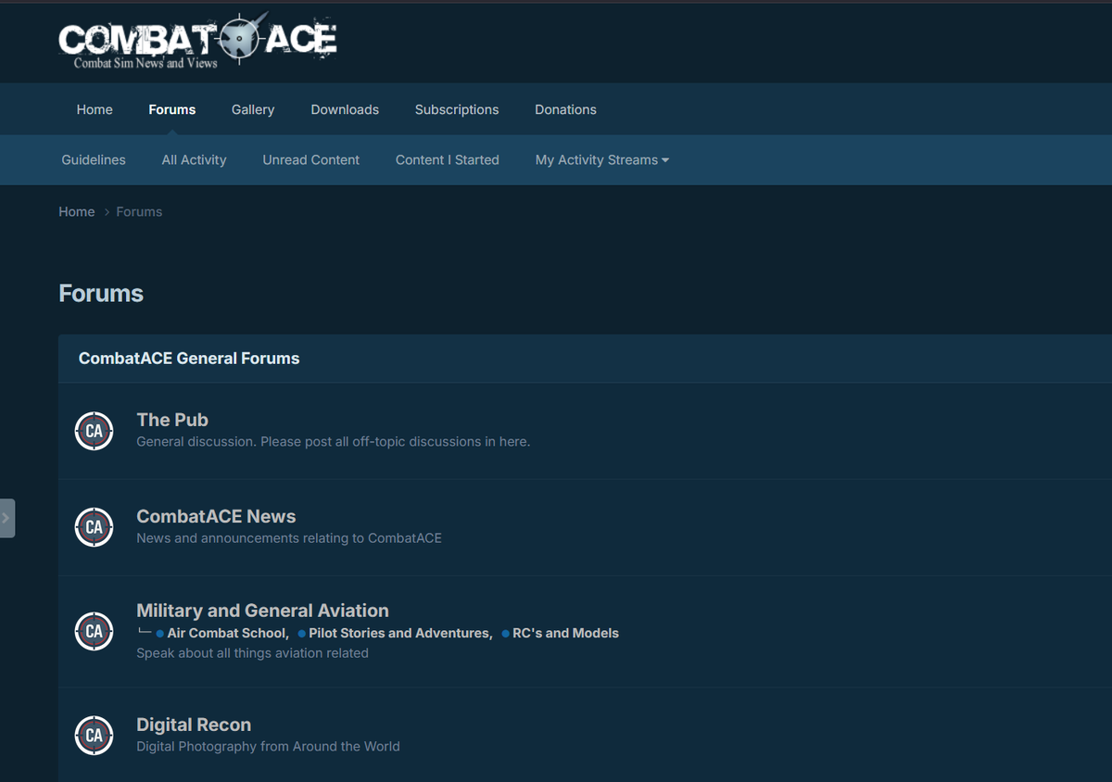Screen dimensions: 1112x782
Task: Click the CA icon beside Military and General Aviation
Action: click(x=94, y=631)
